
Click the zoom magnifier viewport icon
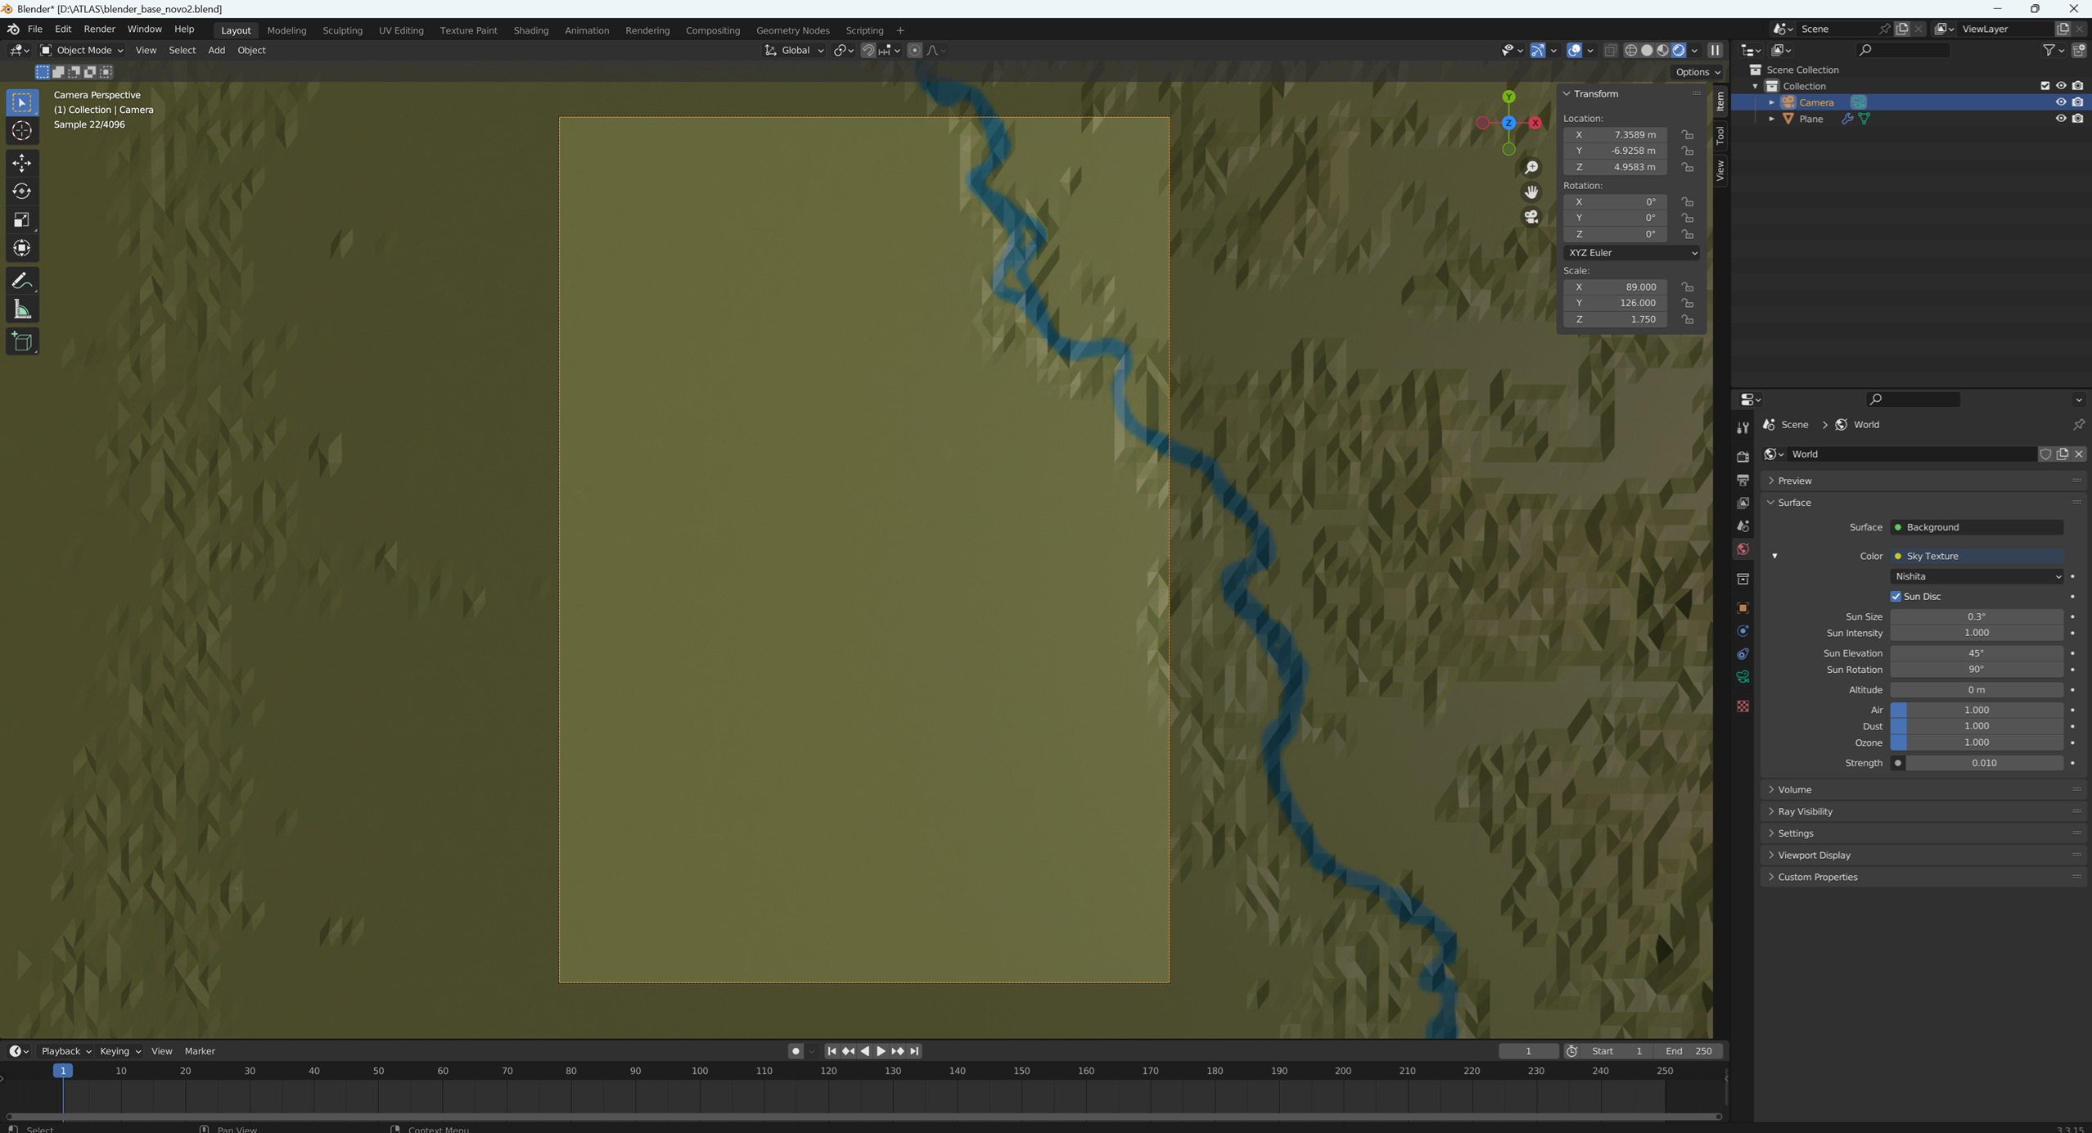[x=1531, y=168]
